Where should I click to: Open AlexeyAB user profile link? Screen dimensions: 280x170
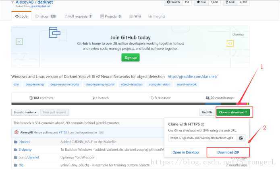25,2
